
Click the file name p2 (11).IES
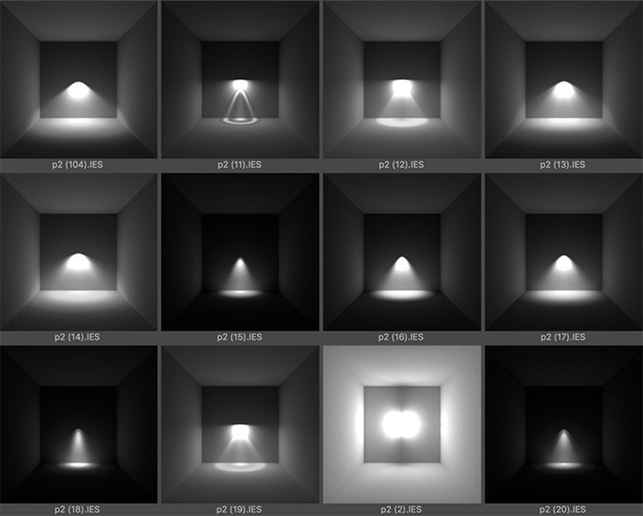coord(239,165)
